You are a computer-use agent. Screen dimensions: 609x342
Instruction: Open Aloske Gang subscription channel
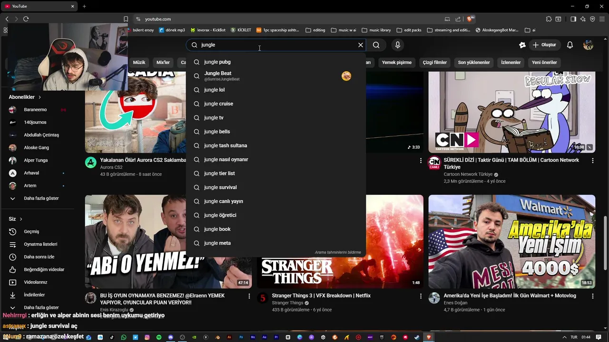[37, 148]
